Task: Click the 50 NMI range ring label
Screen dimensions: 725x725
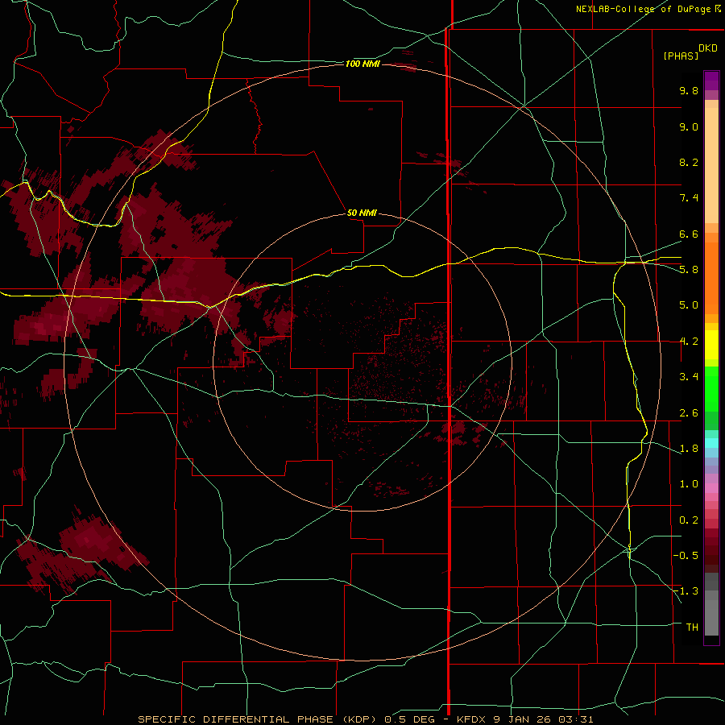Action: click(x=362, y=213)
